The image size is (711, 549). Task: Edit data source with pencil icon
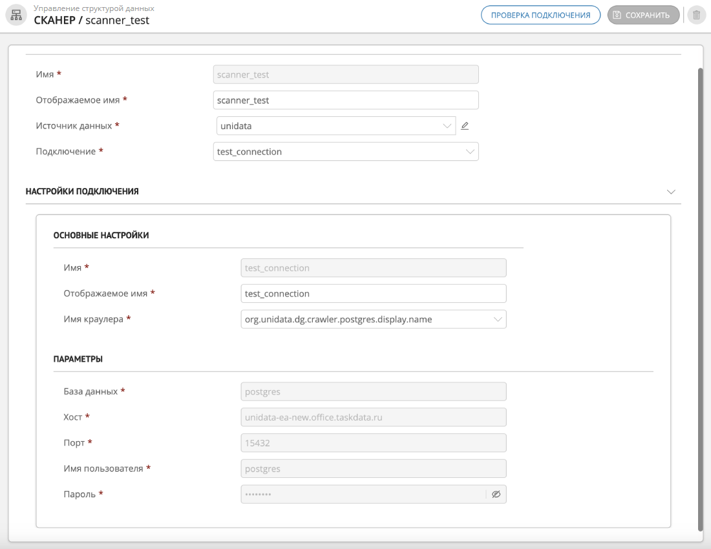465,126
